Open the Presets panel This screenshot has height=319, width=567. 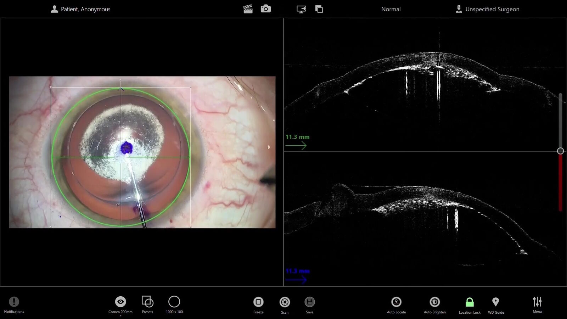(147, 303)
